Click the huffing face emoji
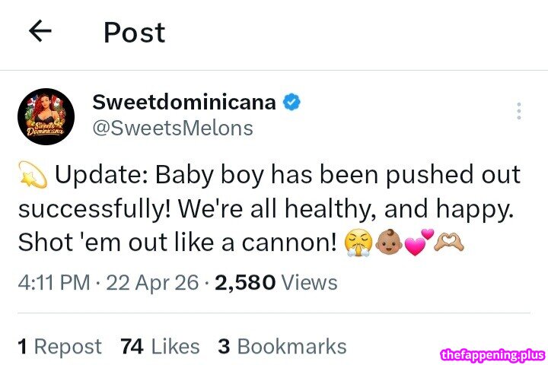 coord(359,243)
